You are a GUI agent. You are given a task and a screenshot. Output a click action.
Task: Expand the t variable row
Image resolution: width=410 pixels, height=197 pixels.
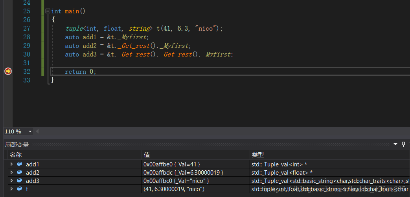pyautogui.click(x=11, y=189)
